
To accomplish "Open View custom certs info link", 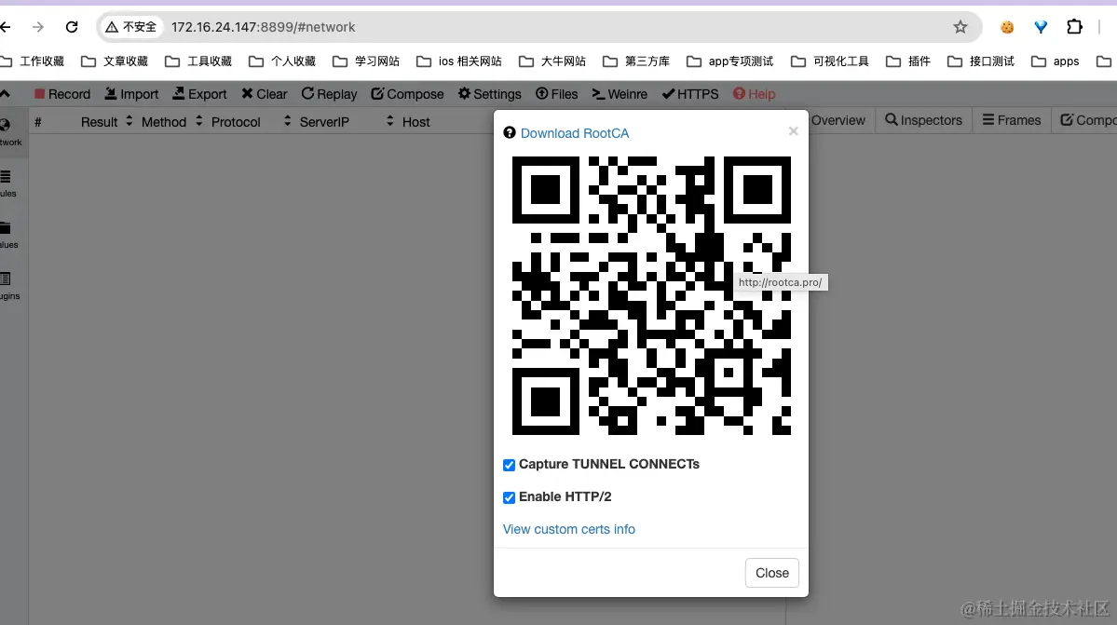I will (x=568, y=529).
